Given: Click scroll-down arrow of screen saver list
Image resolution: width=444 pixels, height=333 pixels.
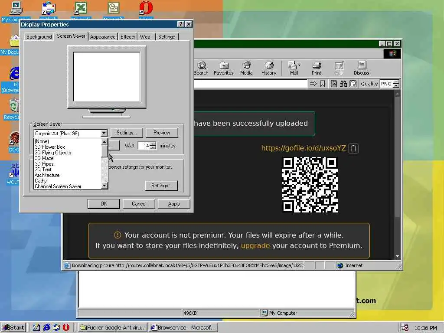Looking at the screenshot, I should point(104,186).
